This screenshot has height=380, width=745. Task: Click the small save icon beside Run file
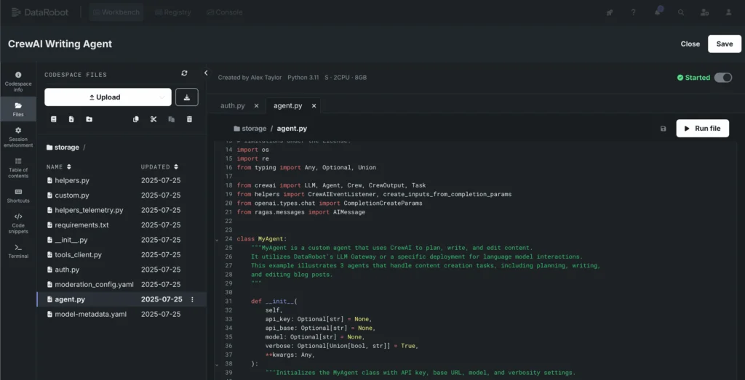point(663,129)
